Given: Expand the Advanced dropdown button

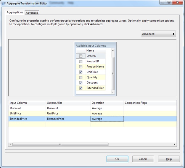Looking at the screenshot, I should [158, 34].
